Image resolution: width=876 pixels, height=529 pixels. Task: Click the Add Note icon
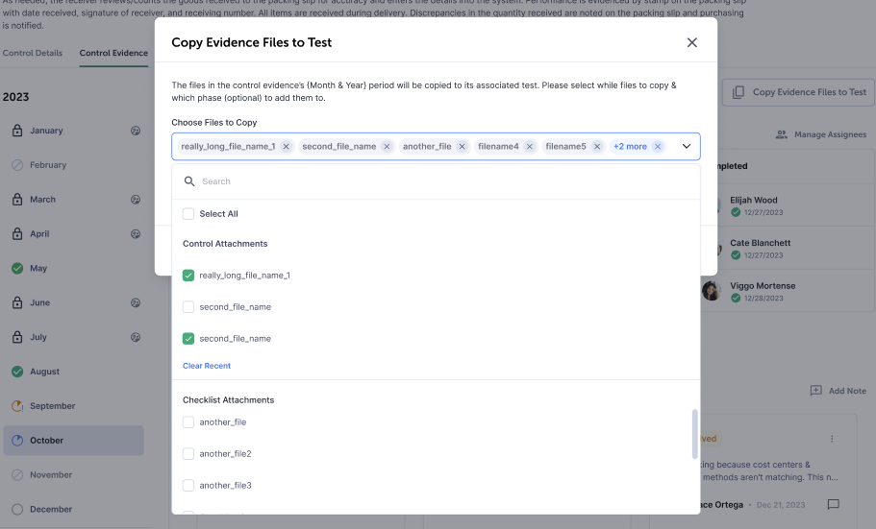816,391
